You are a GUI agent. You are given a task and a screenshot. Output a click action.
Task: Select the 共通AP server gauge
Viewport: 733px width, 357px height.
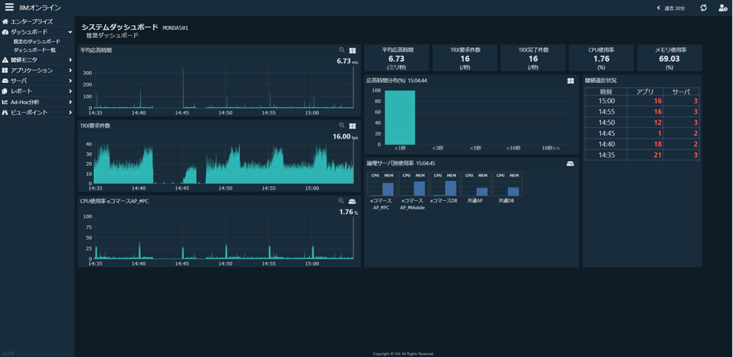point(476,184)
